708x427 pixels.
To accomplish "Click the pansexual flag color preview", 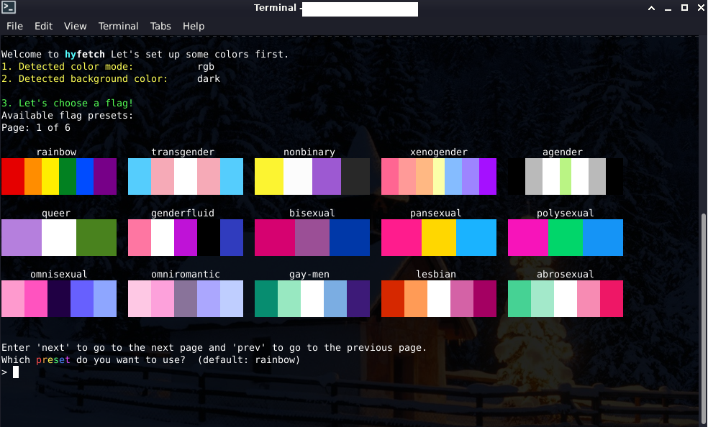I will [x=439, y=238].
